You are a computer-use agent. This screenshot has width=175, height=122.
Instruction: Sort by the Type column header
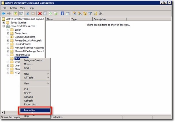(81, 19)
